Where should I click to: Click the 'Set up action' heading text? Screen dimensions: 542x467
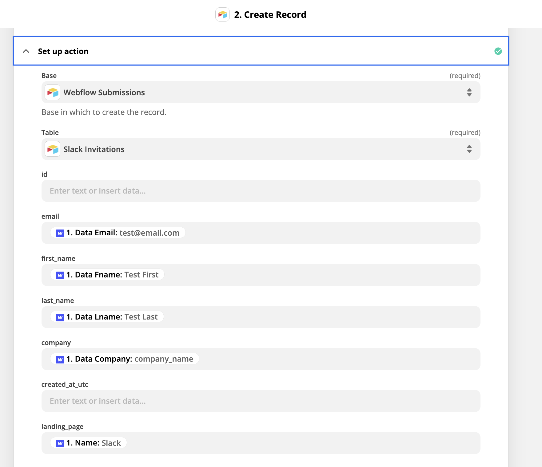pyautogui.click(x=63, y=51)
